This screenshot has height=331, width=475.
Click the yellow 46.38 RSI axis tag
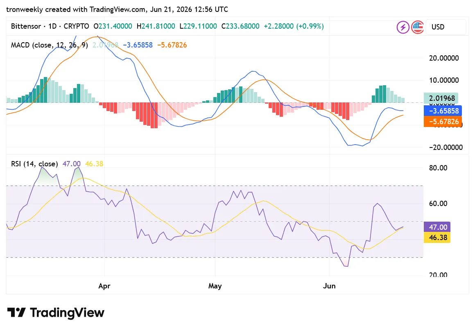[437, 237]
